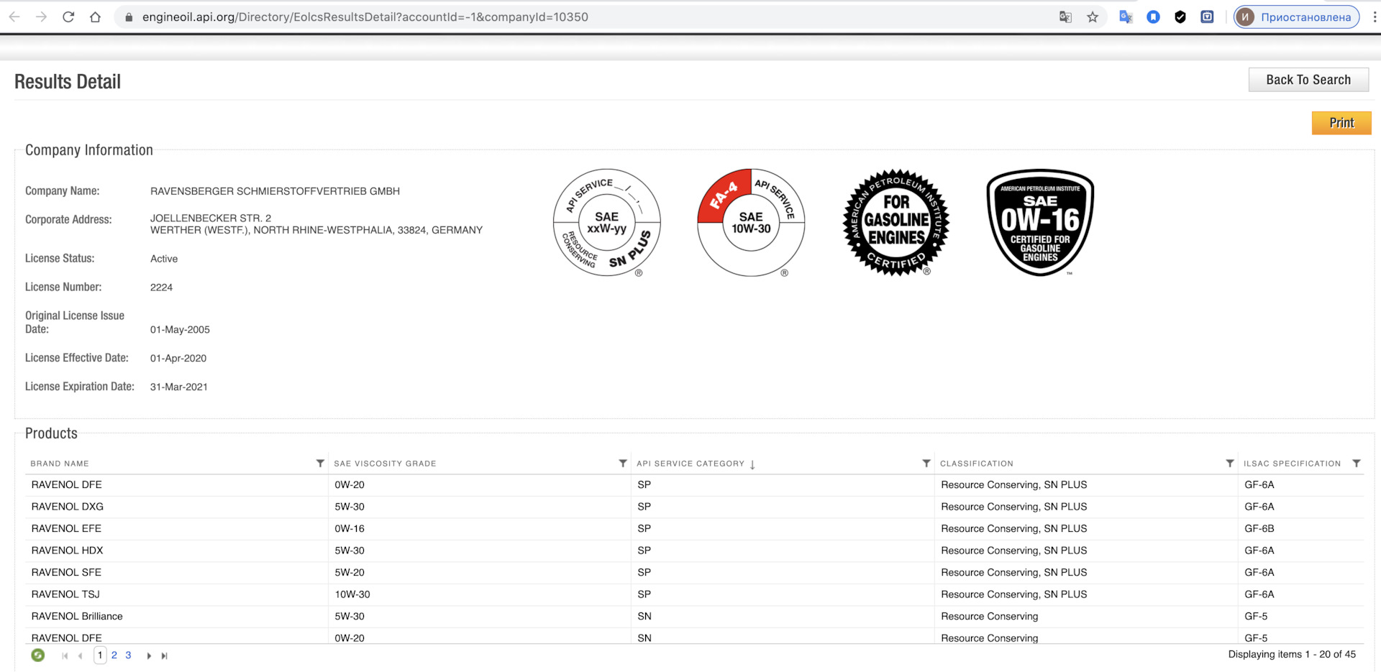Click the shield extension icon in the toolbar
Image resolution: width=1381 pixels, height=672 pixels.
click(x=1180, y=17)
